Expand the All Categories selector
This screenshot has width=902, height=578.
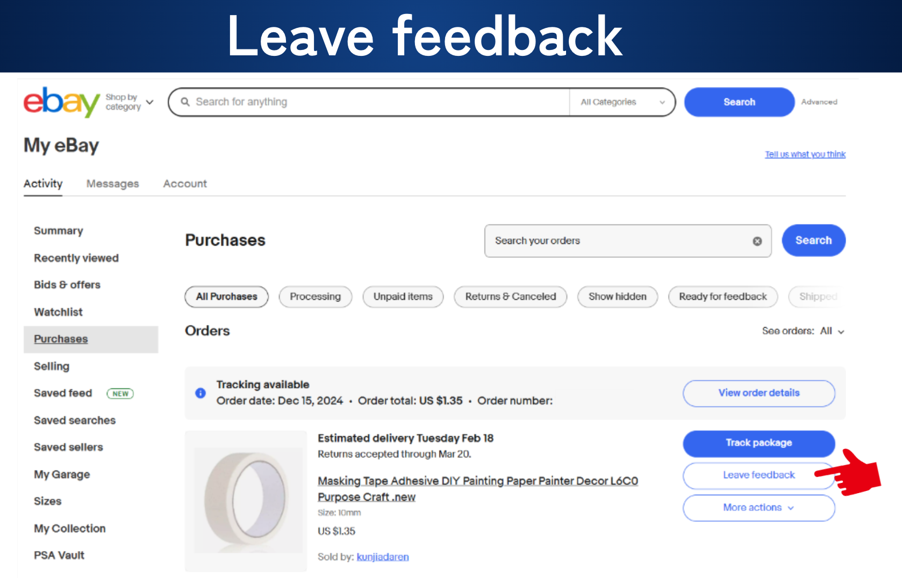point(622,102)
